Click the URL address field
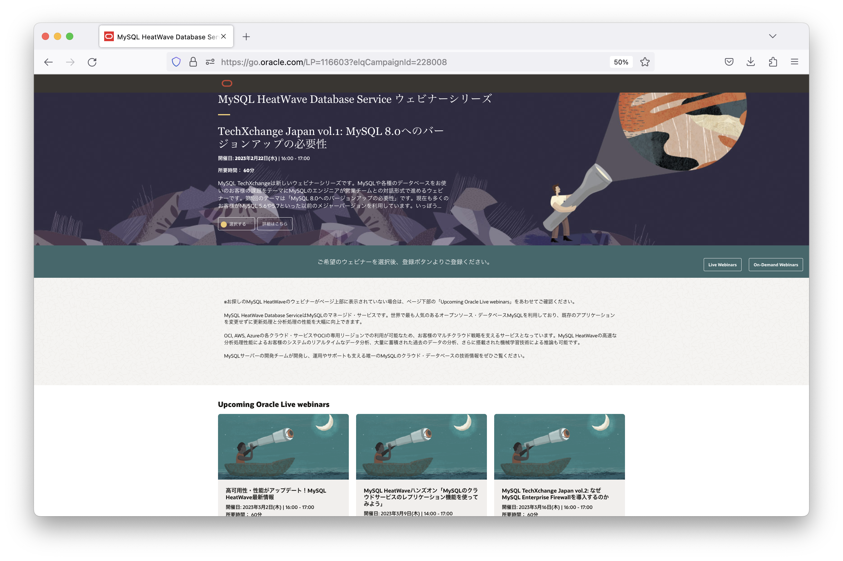This screenshot has width=843, height=561. pyautogui.click(x=394, y=62)
